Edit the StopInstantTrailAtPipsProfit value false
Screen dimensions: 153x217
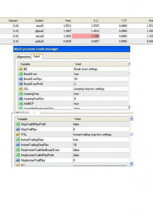coord(101,155)
